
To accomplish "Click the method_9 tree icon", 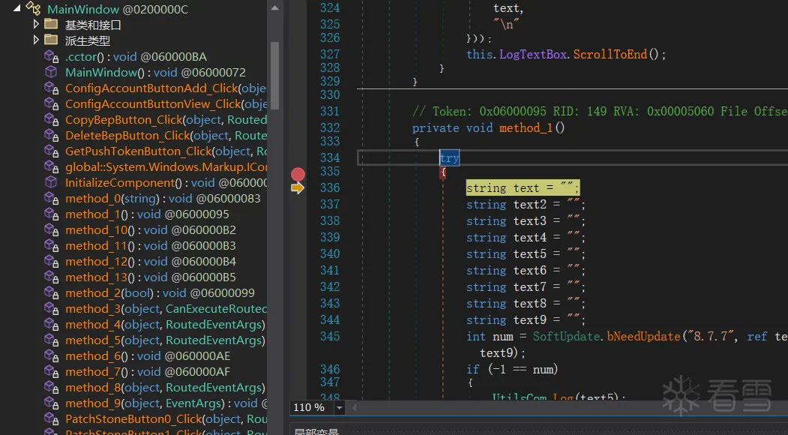I will 51,403.
